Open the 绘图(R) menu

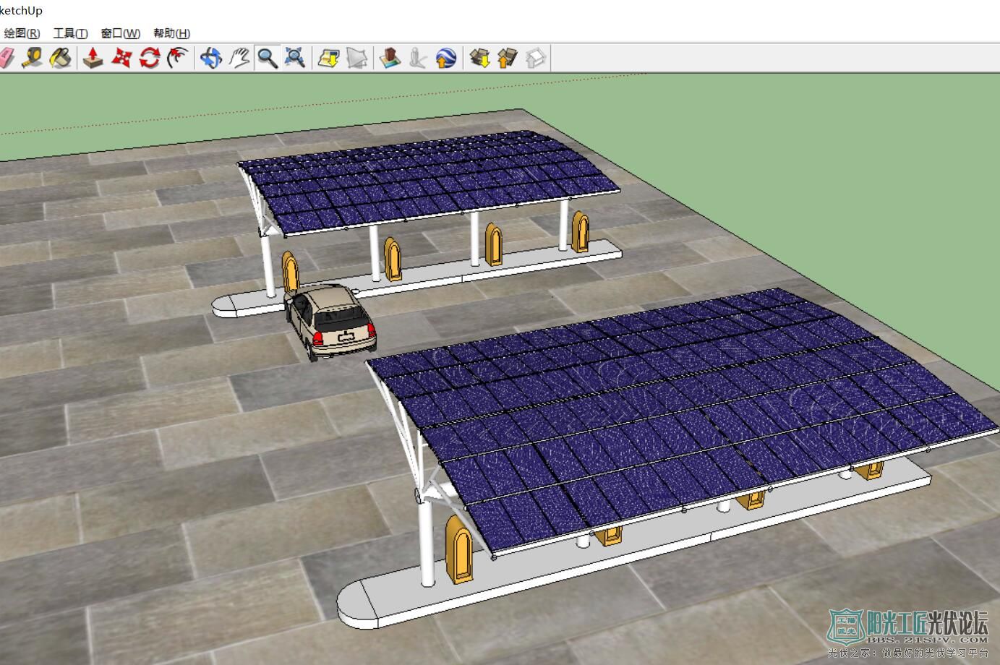click(x=22, y=33)
